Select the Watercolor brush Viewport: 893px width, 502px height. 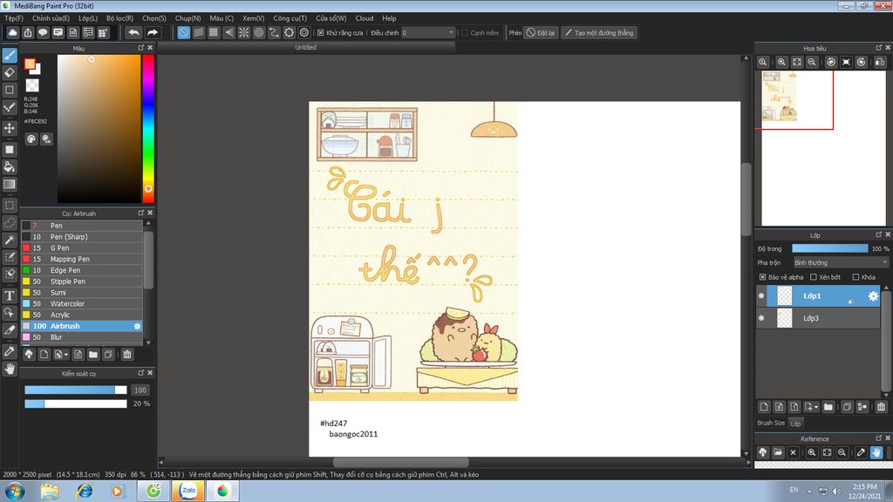point(82,304)
